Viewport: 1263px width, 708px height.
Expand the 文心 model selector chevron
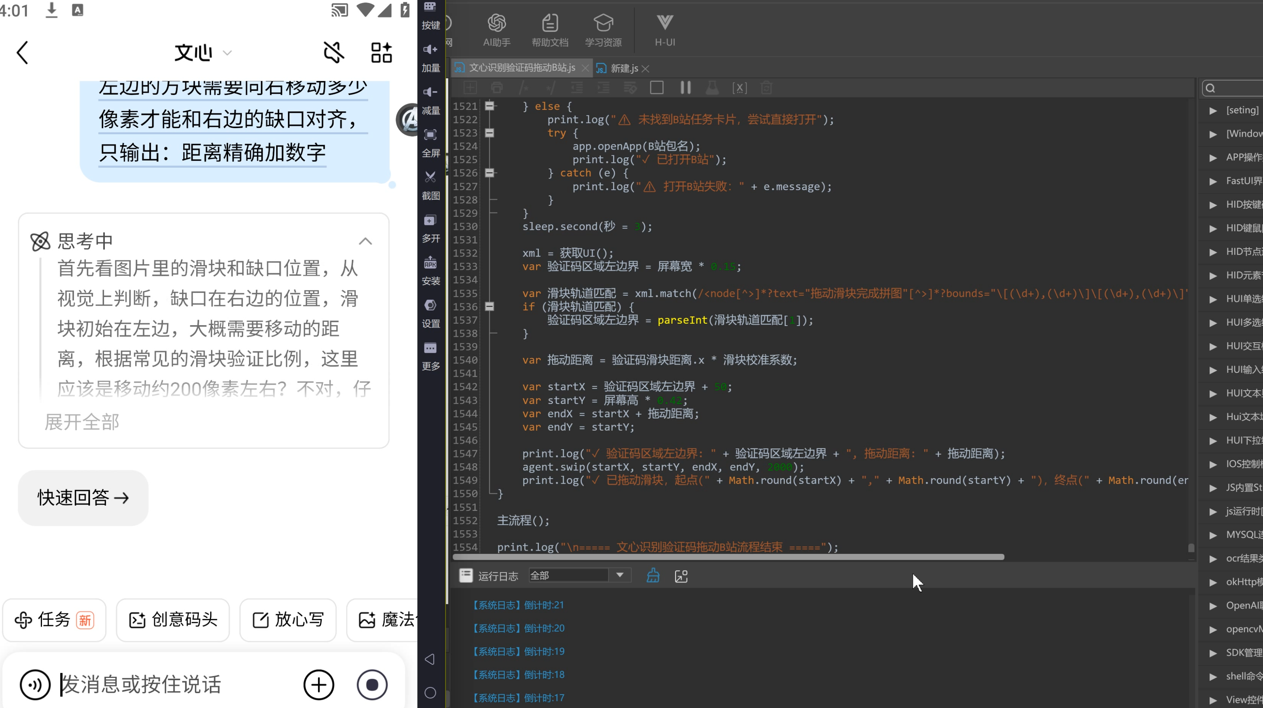tap(227, 53)
